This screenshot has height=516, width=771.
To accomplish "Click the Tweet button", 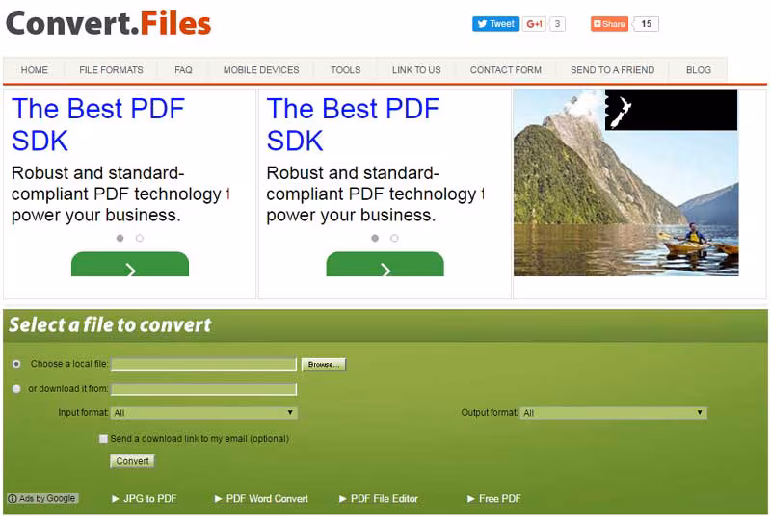I will [x=495, y=23].
